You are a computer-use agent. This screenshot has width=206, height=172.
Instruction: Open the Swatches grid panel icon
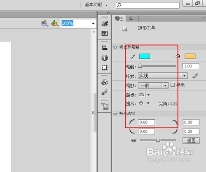(x=105, y=33)
